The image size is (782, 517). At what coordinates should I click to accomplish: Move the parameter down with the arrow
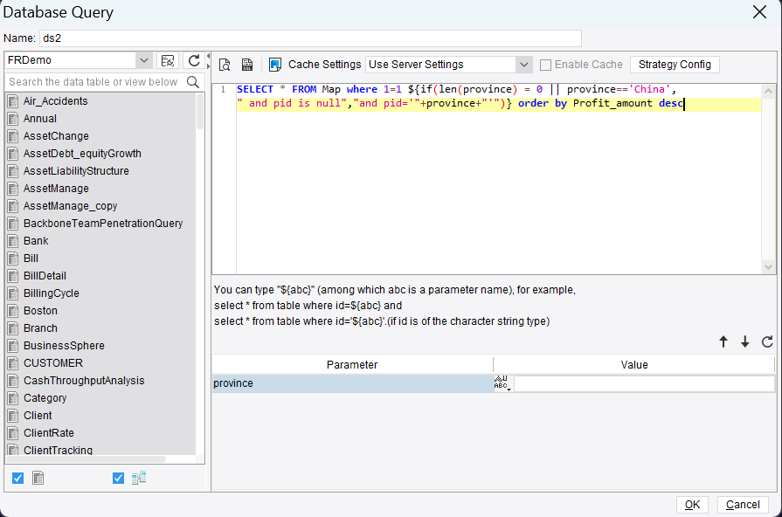pos(744,341)
